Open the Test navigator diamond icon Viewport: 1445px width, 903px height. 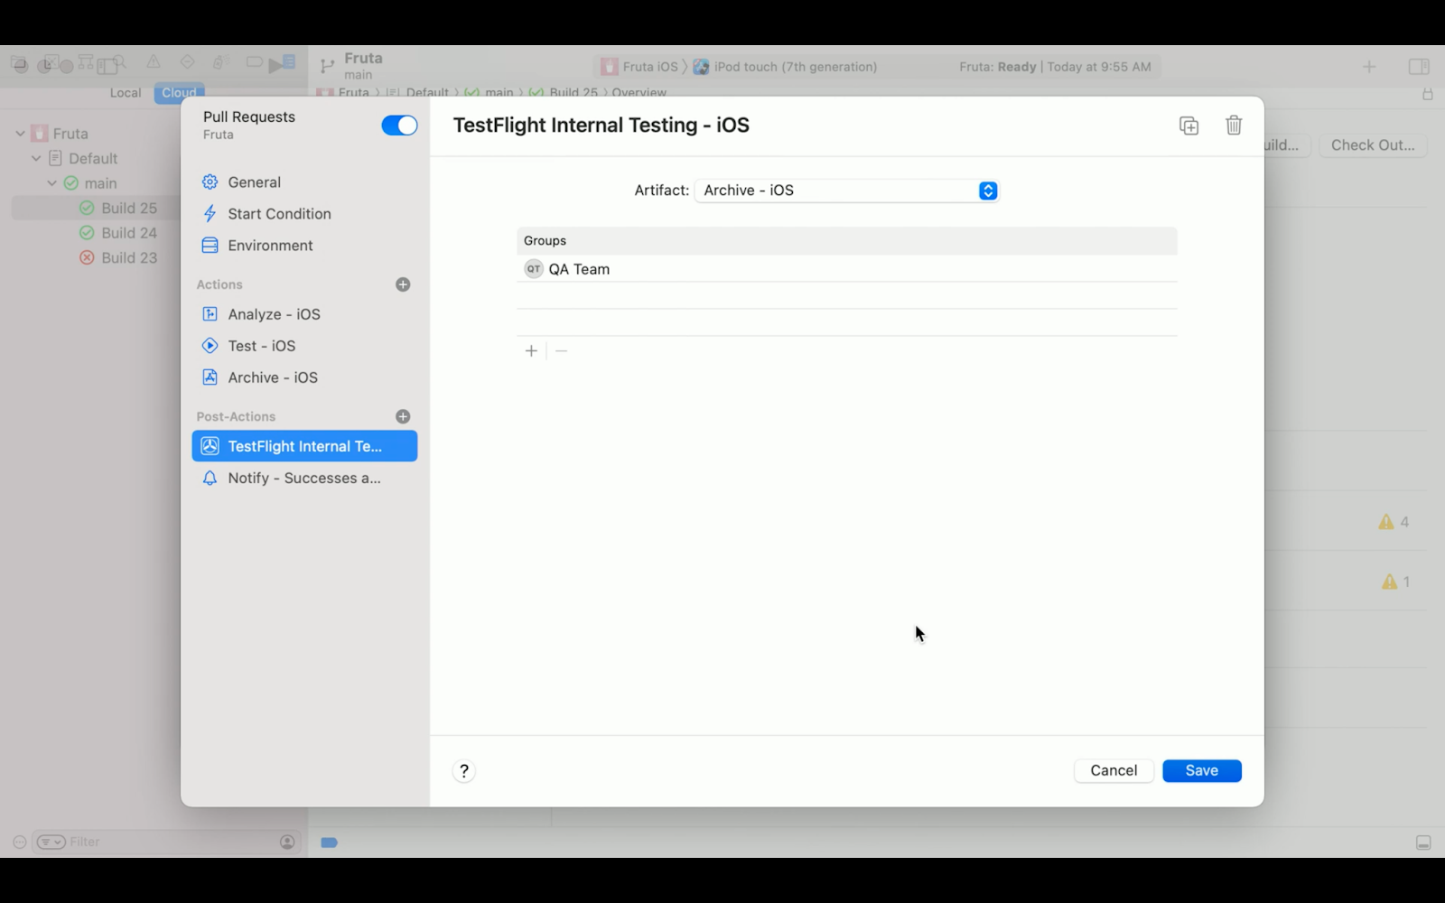[187, 61]
